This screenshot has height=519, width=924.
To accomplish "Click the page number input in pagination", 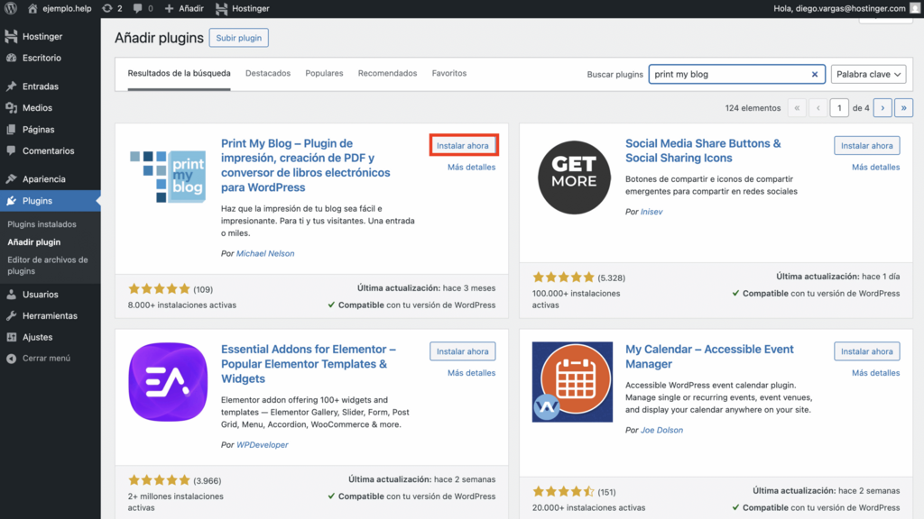I will point(839,107).
